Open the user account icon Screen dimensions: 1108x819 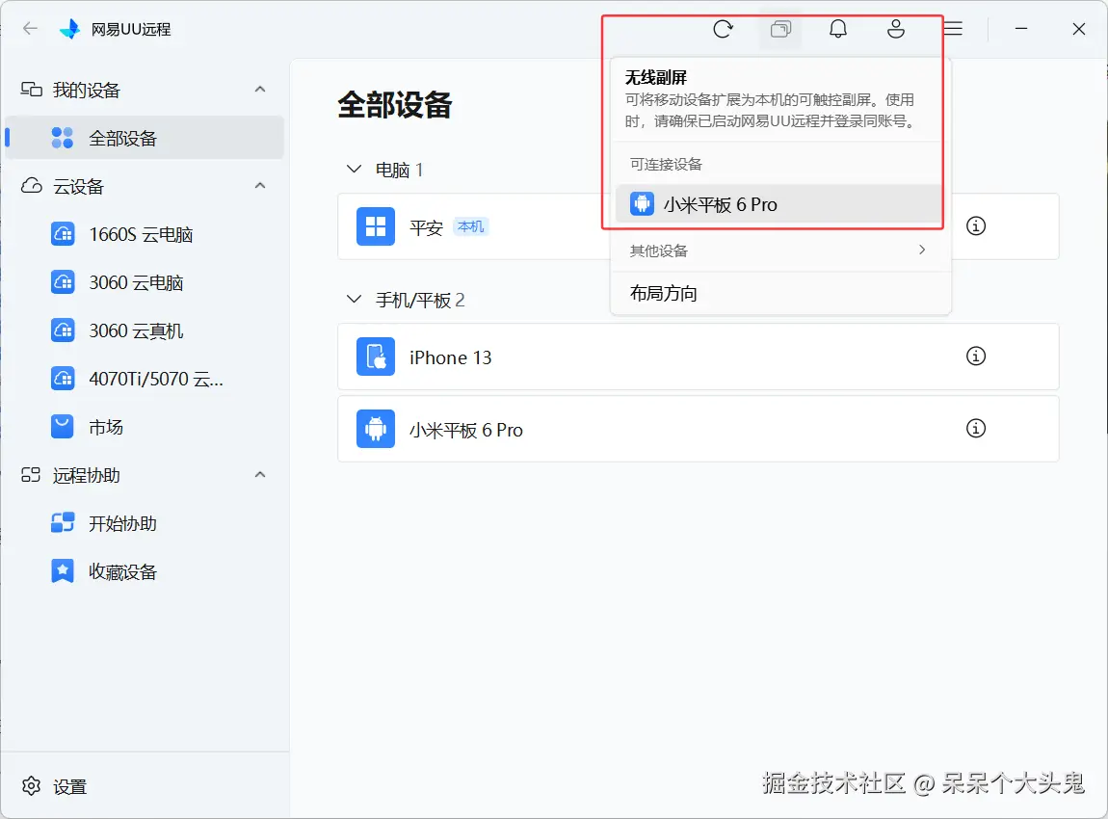[x=896, y=29]
